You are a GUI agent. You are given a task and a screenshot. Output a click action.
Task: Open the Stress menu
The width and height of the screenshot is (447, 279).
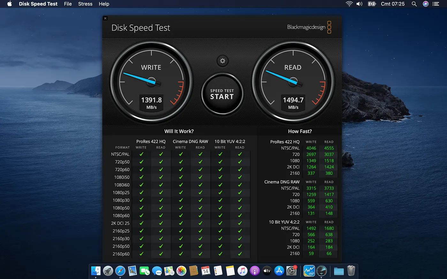85,4
